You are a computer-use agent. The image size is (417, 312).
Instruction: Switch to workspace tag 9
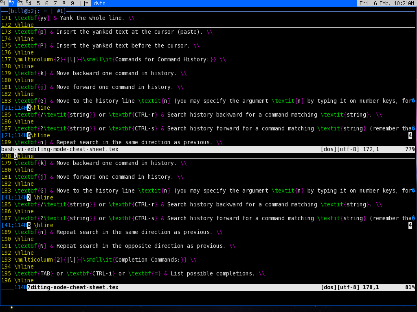point(72,3)
